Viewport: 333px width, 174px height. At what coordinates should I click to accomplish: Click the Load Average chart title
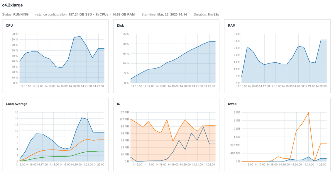16,104
